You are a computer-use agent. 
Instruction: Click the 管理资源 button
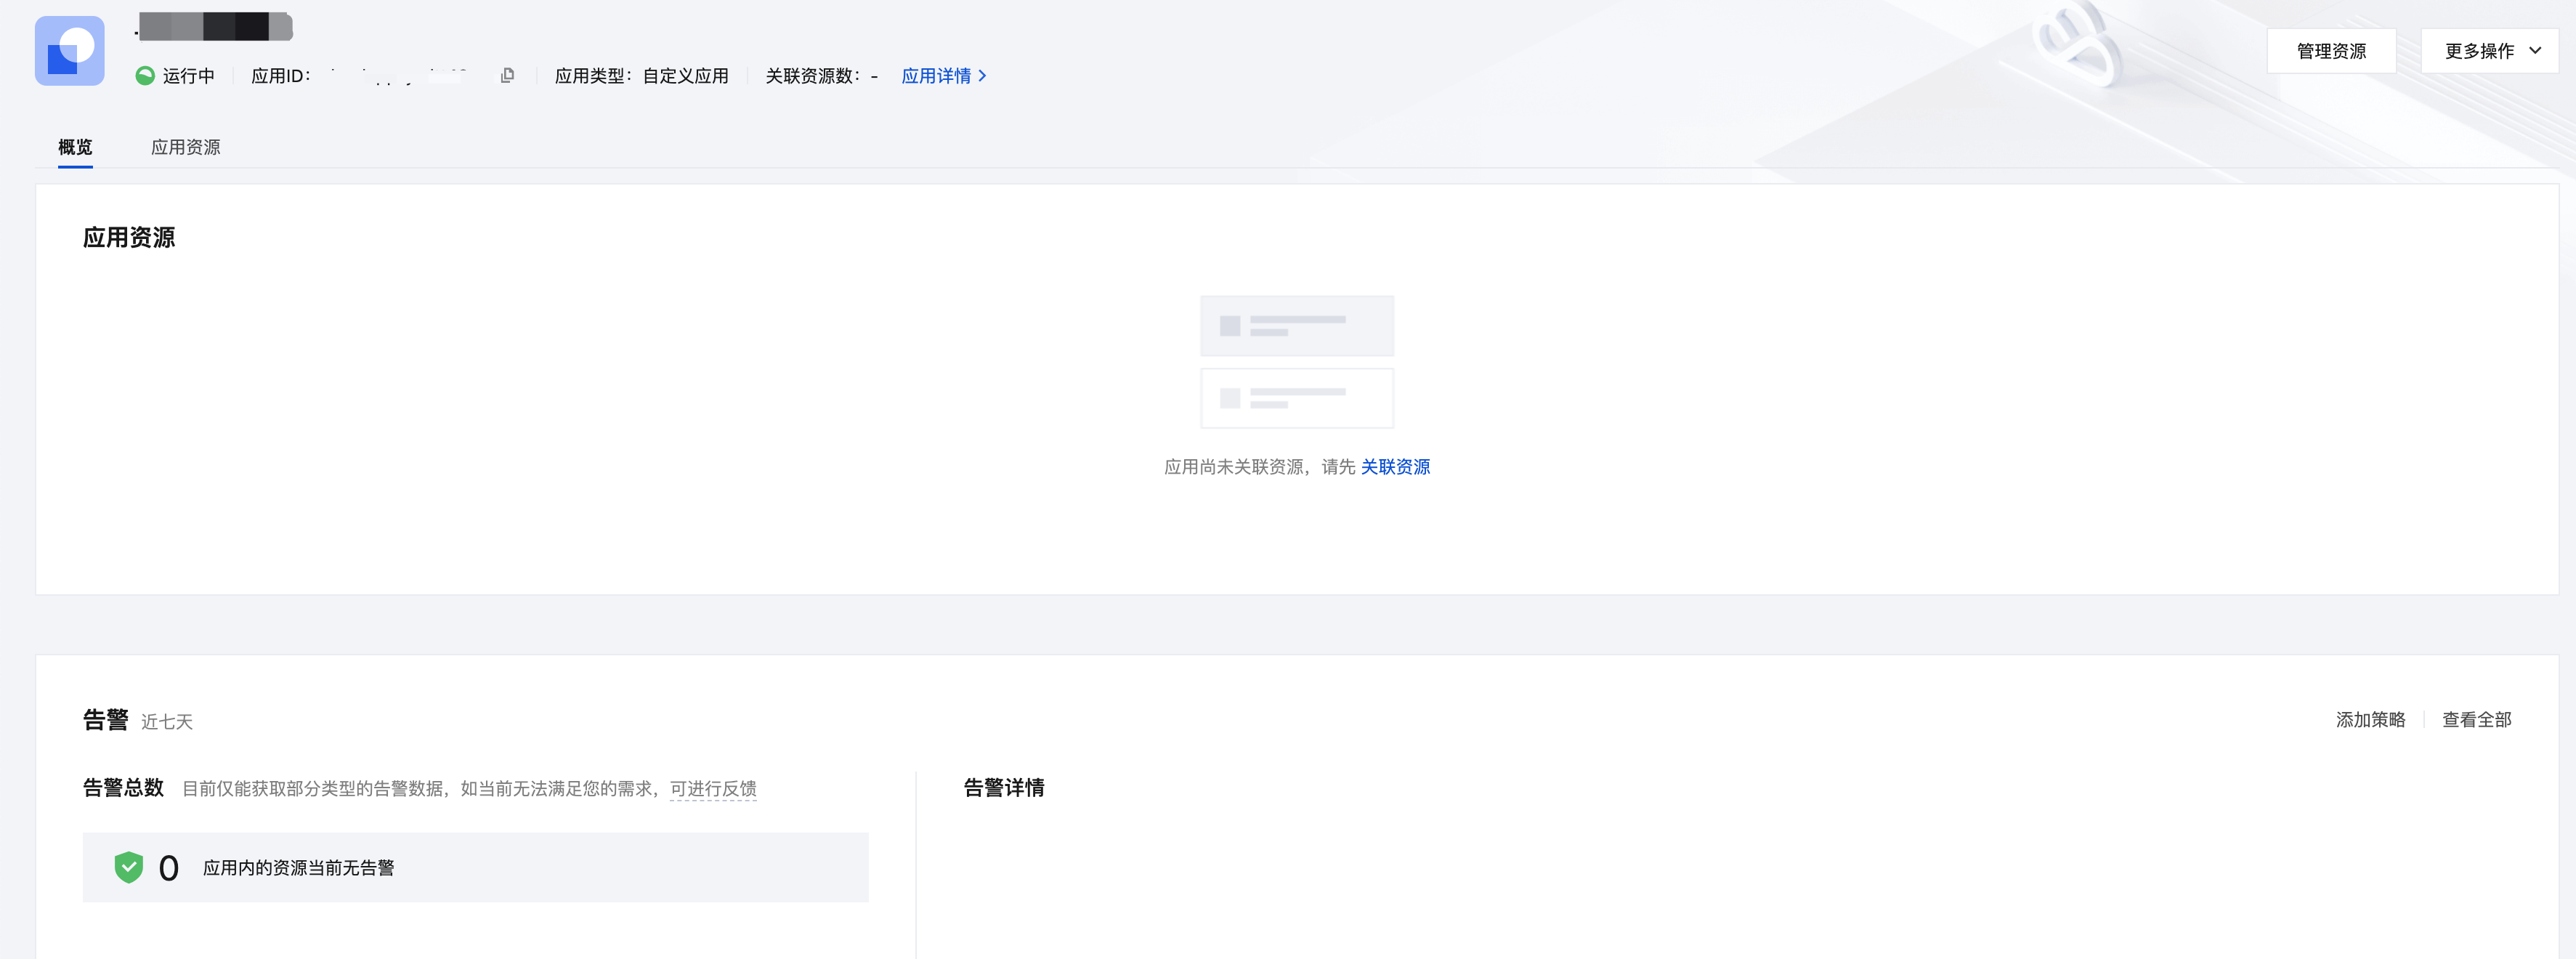[2330, 51]
